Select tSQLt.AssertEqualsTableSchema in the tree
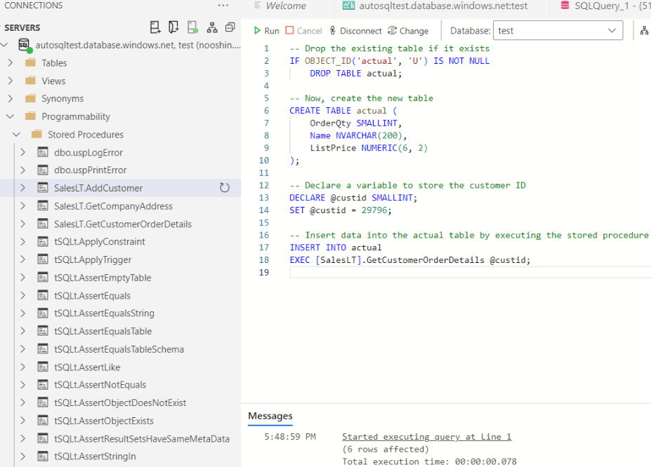The width and height of the screenshot is (651, 467). point(119,349)
